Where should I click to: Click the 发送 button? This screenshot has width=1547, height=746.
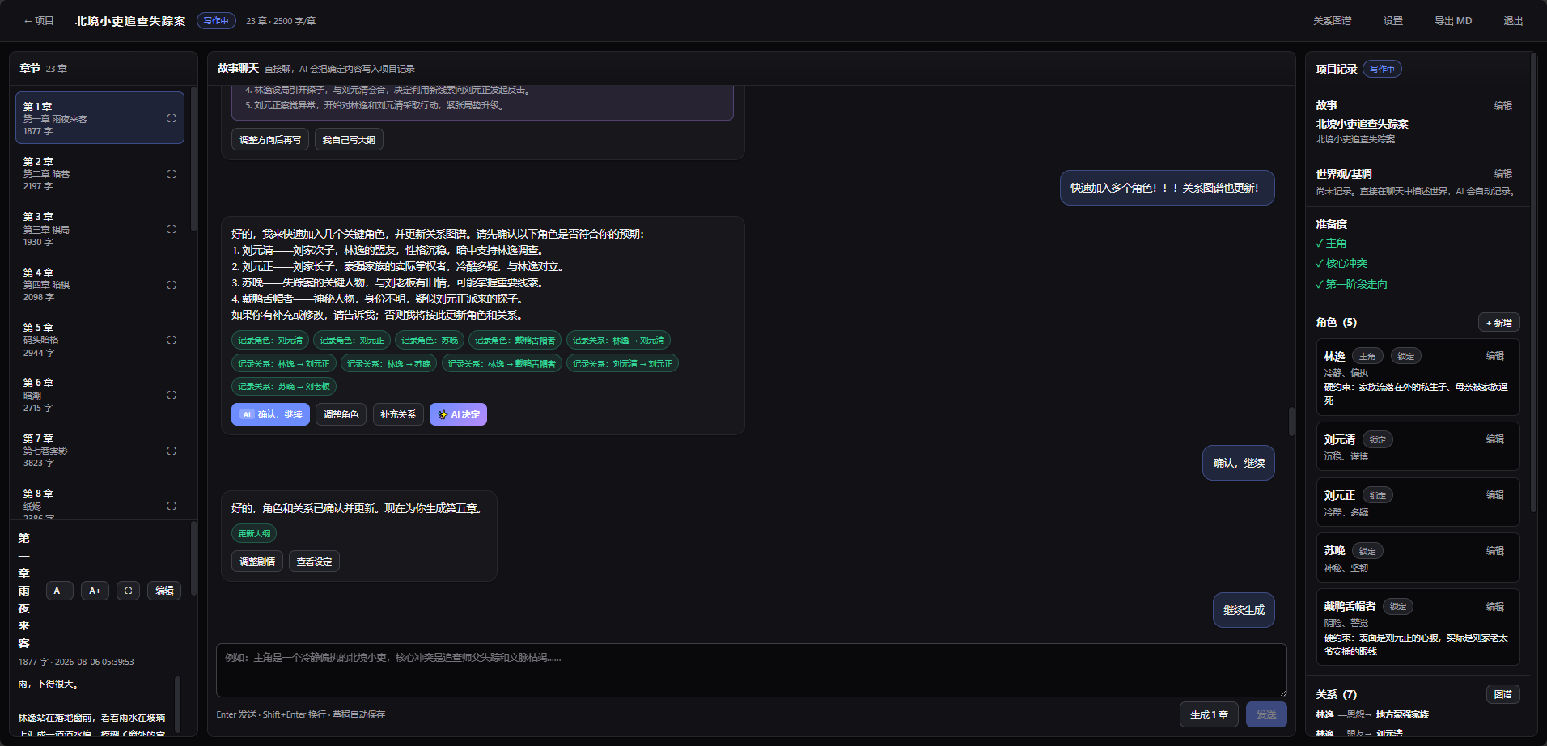pyautogui.click(x=1266, y=715)
